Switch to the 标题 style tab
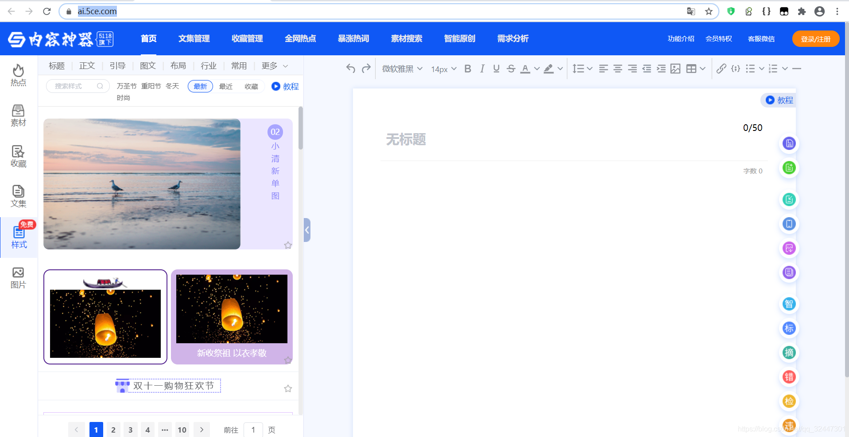849x437 pixels. tap(57, 66)
